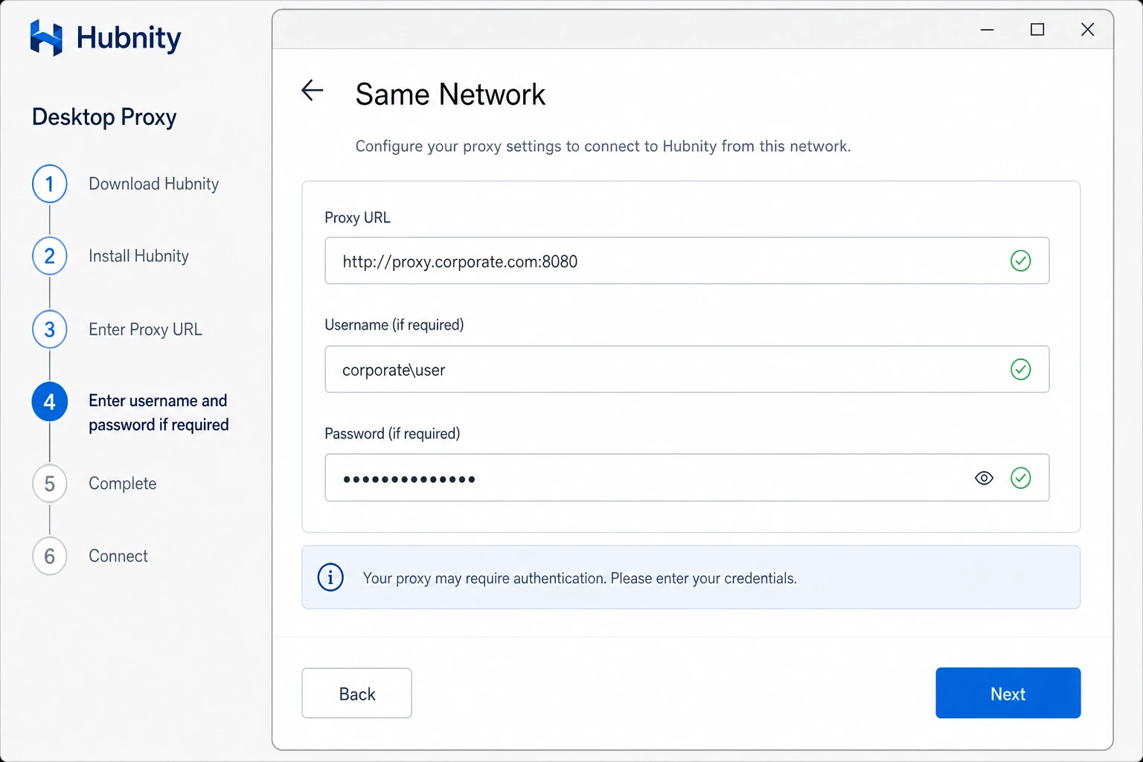Screen dimensions: 1143x762
Task: Click the green check in the Proxy URL field
Action: point(1020,261)
